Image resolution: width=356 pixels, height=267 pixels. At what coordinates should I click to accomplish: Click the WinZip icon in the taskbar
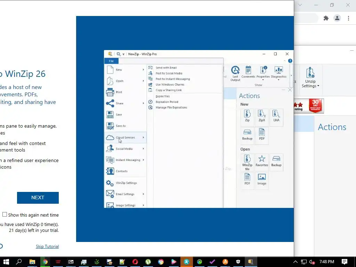click(x=251, y=262)
